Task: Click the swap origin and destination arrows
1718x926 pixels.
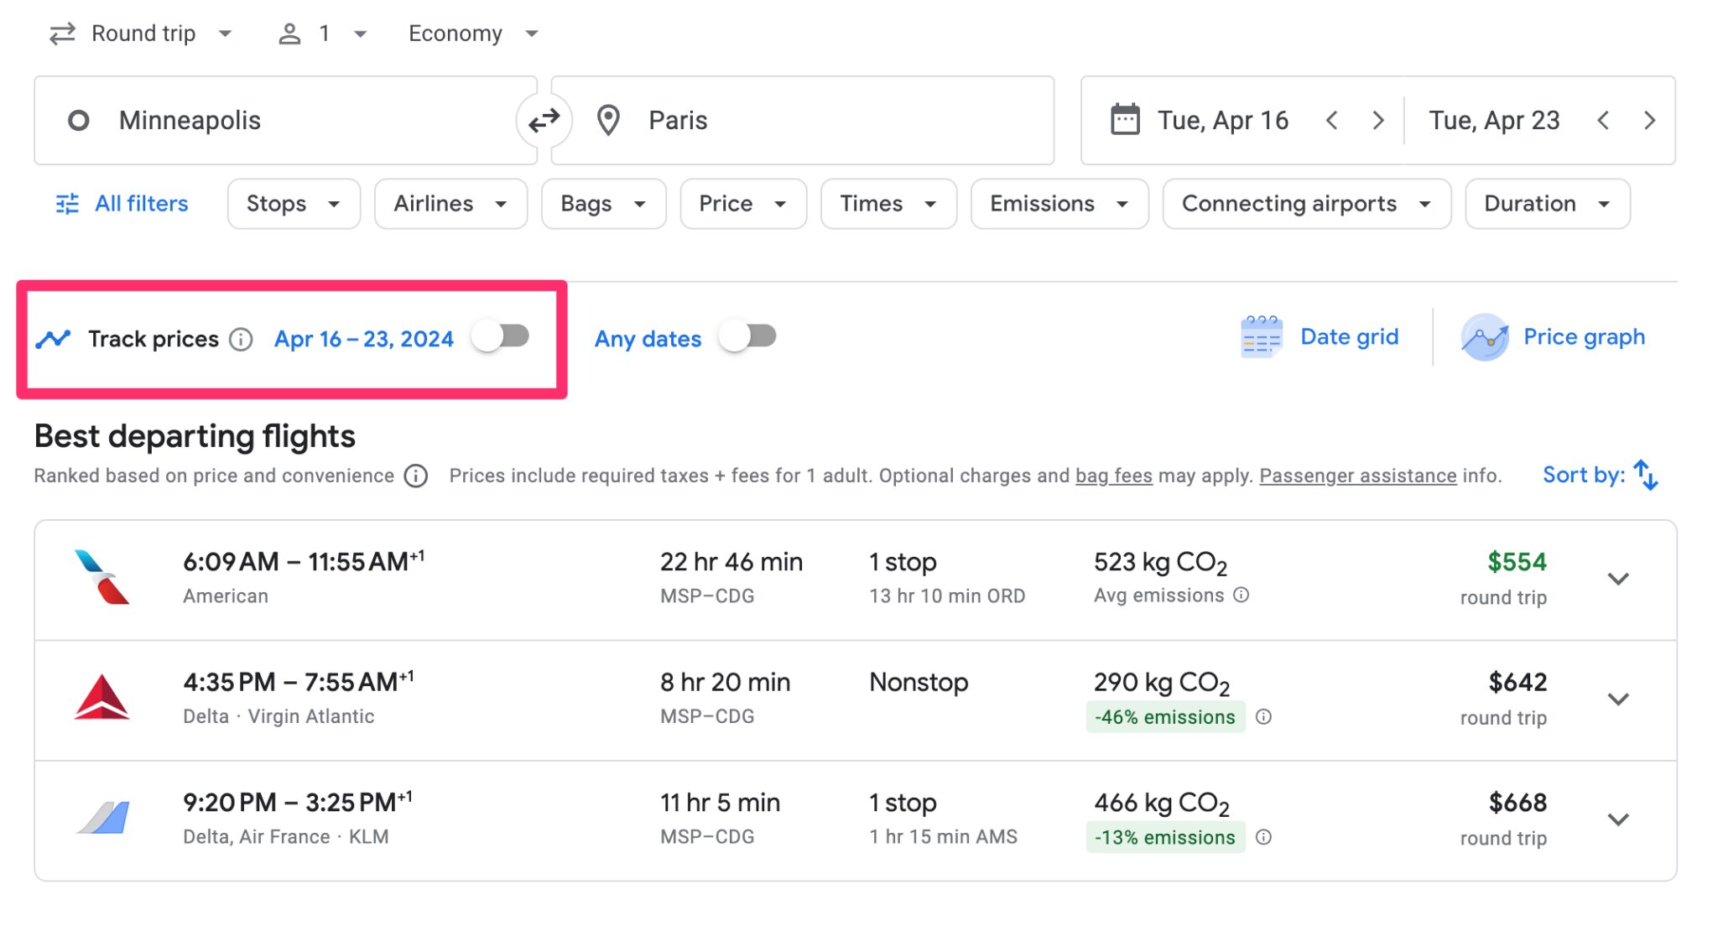Action: tap(544, 120)
